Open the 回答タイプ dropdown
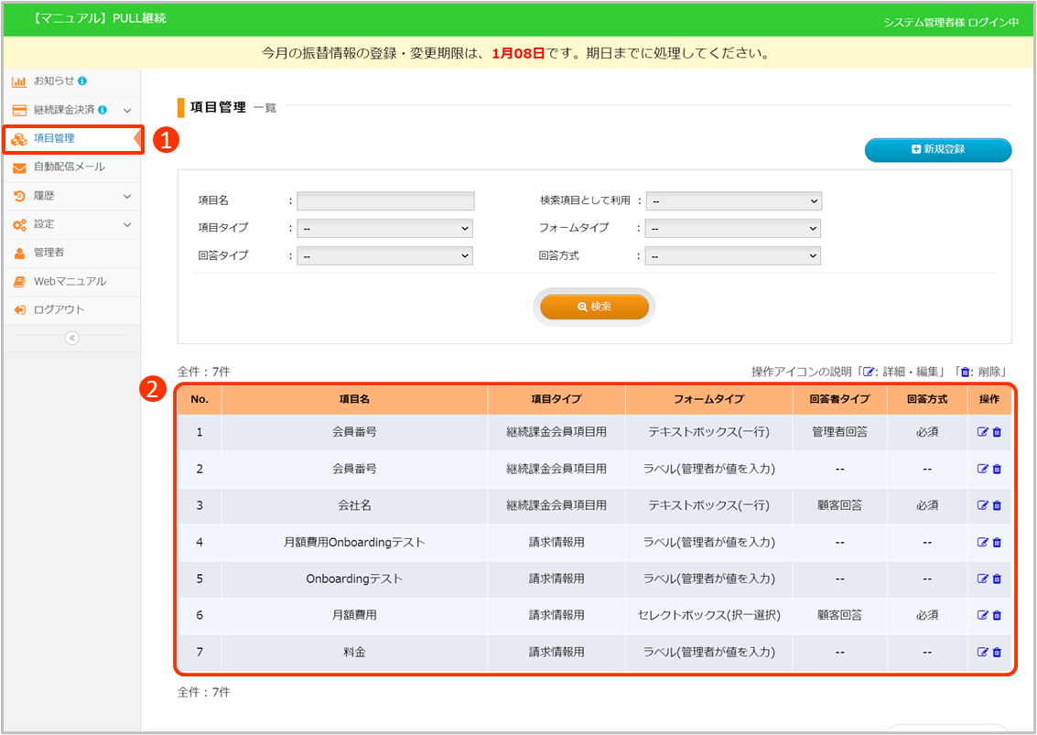The width and height of the screenshot is (1037, 735). click(384, 256)
